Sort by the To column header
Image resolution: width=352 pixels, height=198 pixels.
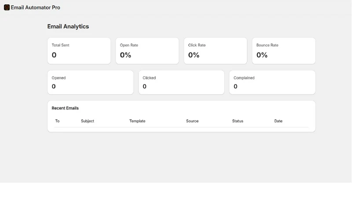tap(57, 121)
